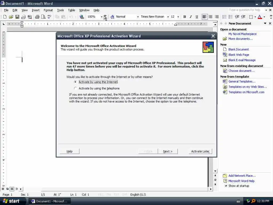The height and width of the screenshot is (205, 273).
Task: Click the Web Toolbar globe icon
Action: coord(82,17)
